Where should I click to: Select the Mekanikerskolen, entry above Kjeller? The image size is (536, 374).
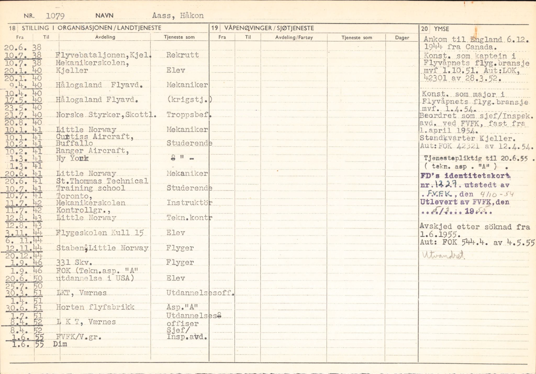point(92,63)
